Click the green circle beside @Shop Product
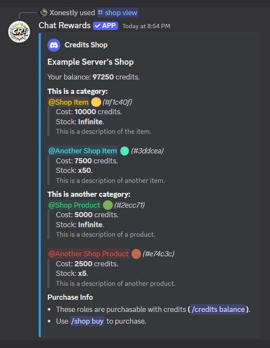Viewport: 270px width, 348px height. pyautogui.click(x=107, y=205)
